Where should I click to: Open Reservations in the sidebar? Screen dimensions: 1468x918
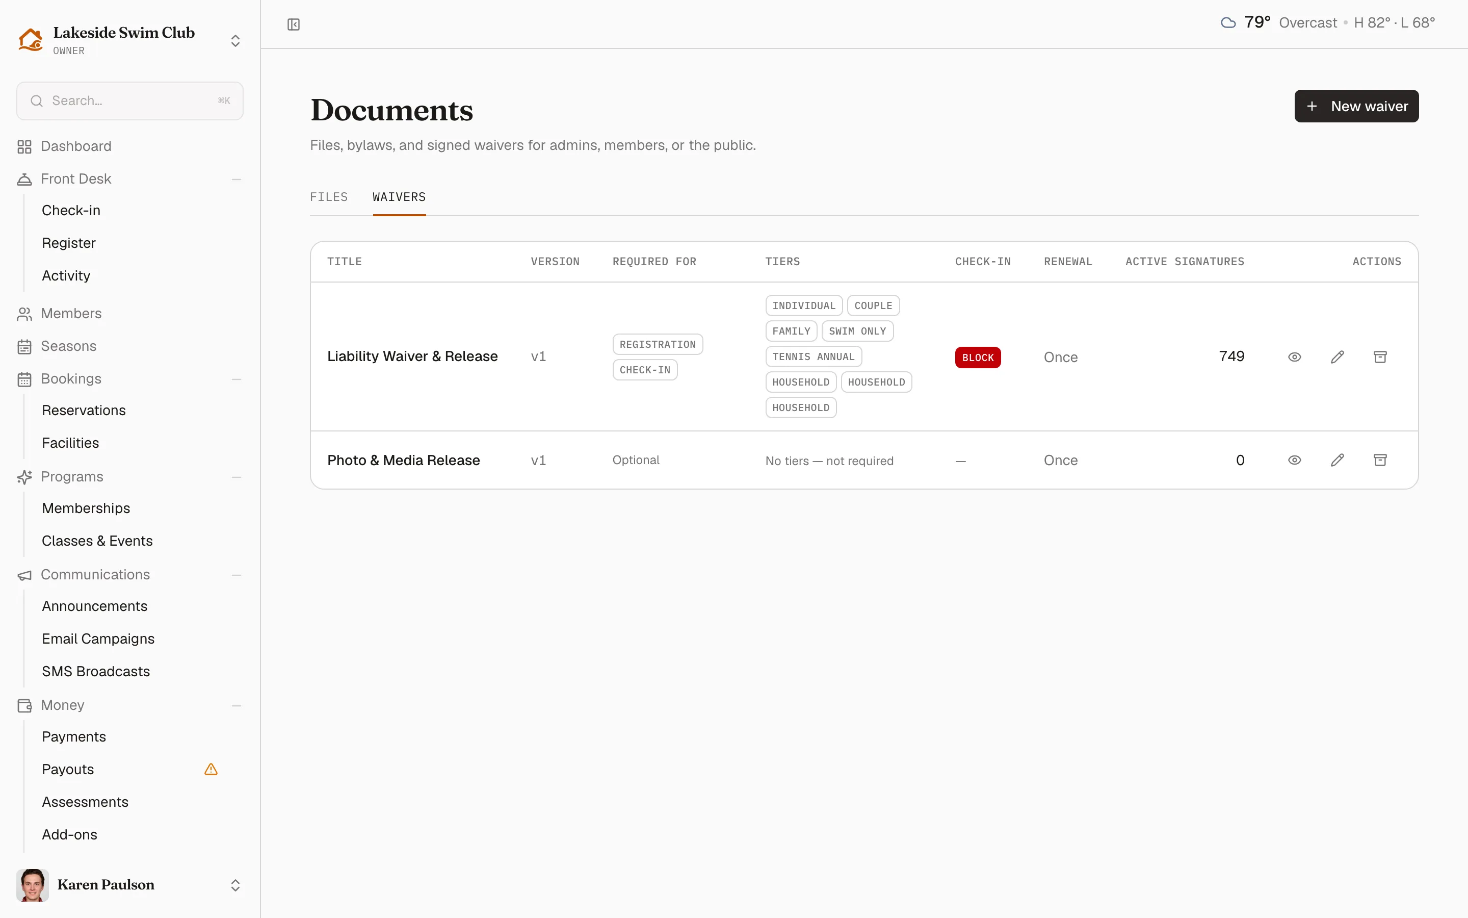[84, 411]
